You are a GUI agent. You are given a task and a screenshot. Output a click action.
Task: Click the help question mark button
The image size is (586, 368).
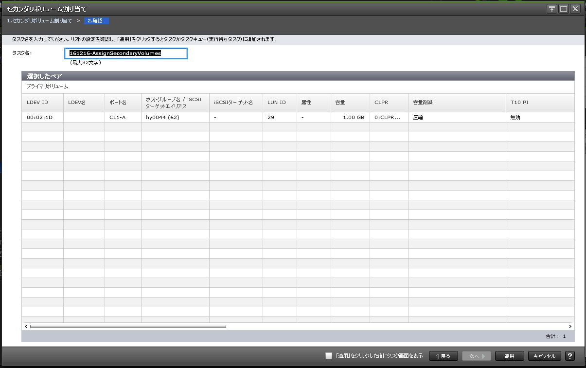coord(570,356)
